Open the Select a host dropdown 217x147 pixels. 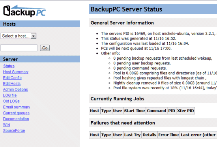coord(19,36)
